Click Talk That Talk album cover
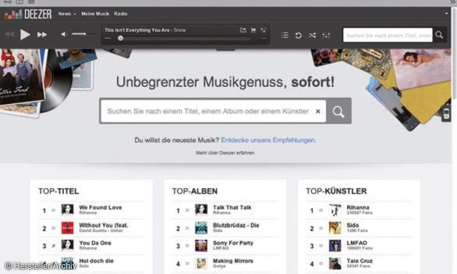The image size is (457, 274). (x=201, y=210)
